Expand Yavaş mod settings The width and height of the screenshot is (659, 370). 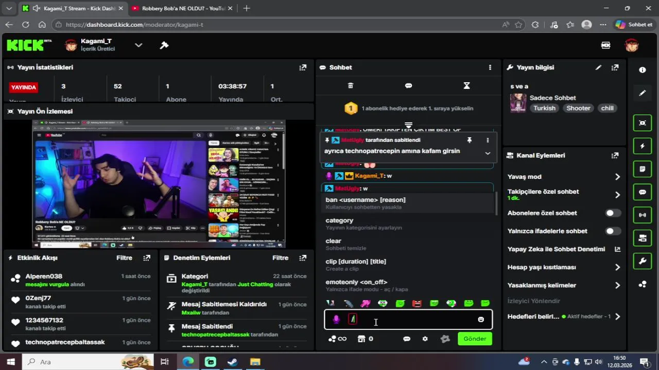pyautogui.click(x=617, y=177)
